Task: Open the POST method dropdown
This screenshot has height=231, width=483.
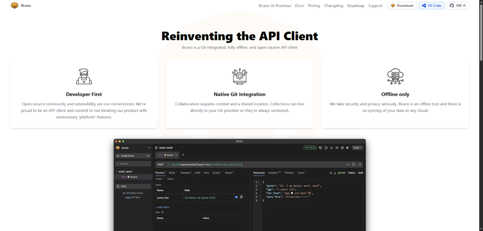Action: (163, 165)
